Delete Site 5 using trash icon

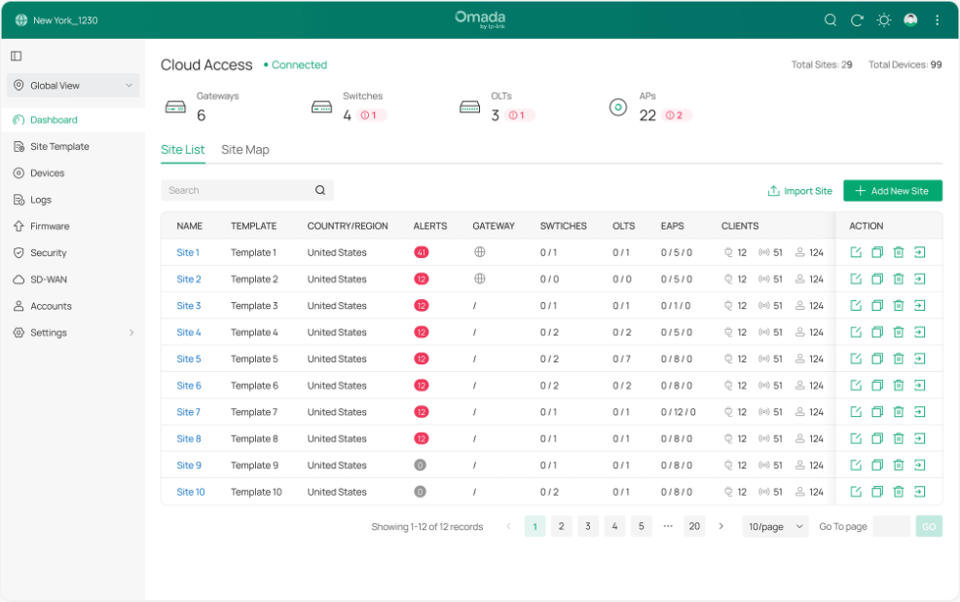(899, 359)
